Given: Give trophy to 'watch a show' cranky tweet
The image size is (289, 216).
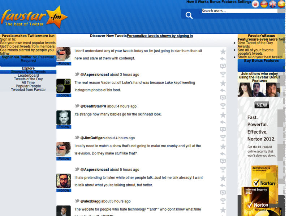Looking at the screenshot, I should click(x=223, y=169).
